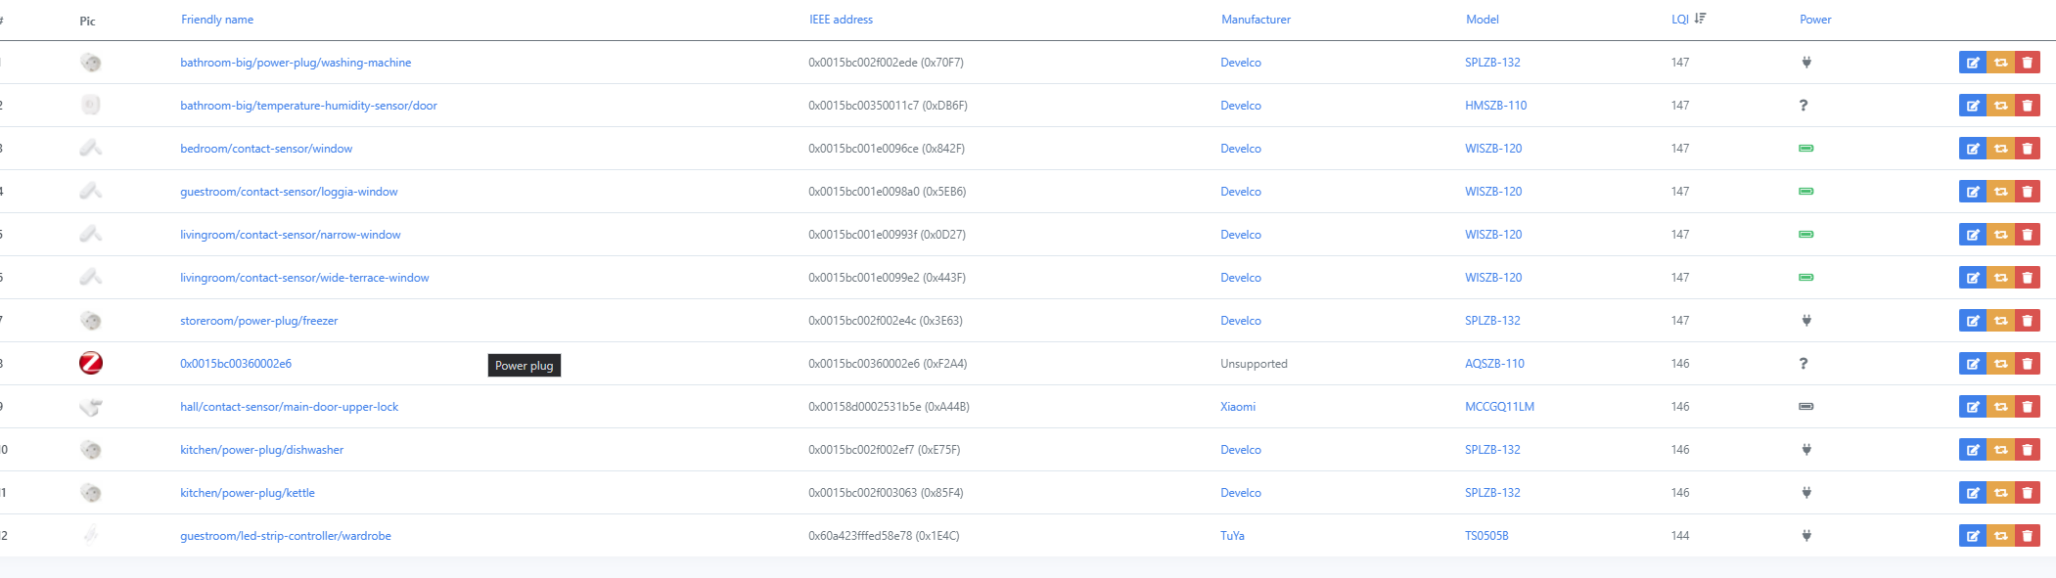Sort devices by Manufacturer column header

pos(1256,20)
